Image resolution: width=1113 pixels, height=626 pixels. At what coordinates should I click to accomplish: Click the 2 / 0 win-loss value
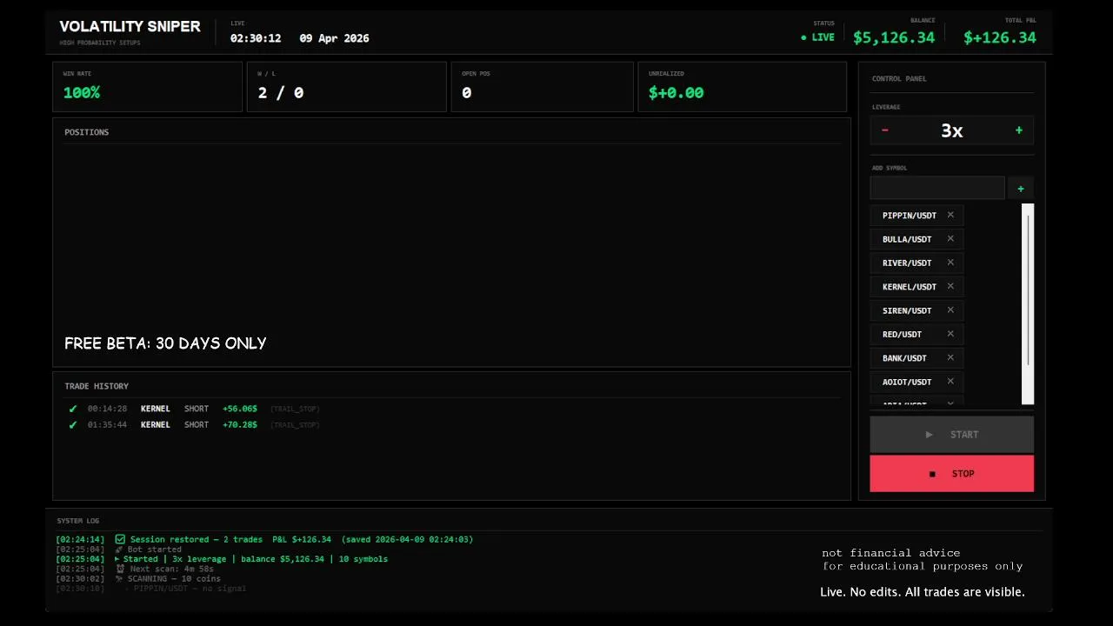281,92
